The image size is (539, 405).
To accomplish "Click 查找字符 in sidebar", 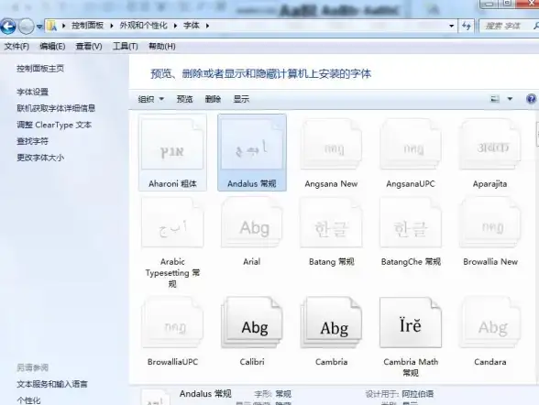I will click(x=33, y=141).
